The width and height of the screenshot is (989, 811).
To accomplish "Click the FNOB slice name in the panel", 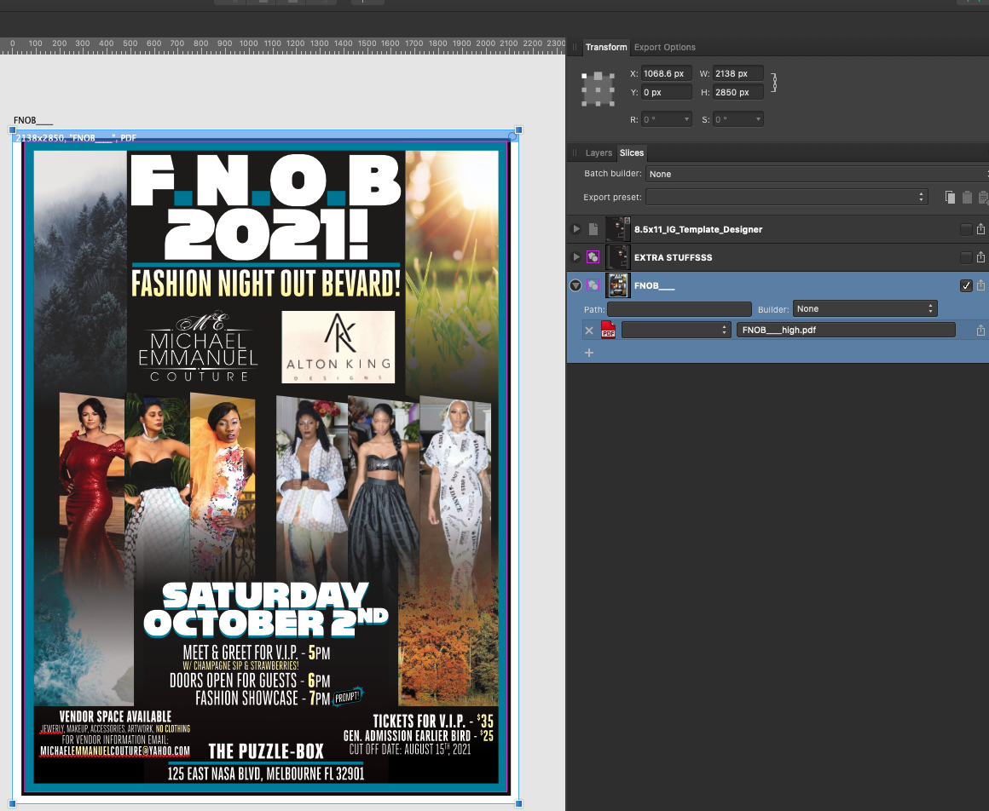I will point(654,285).
